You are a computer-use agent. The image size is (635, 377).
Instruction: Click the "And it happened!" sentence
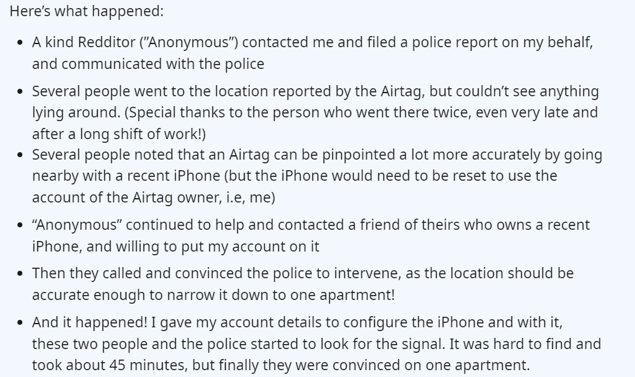tap(80, 322)
